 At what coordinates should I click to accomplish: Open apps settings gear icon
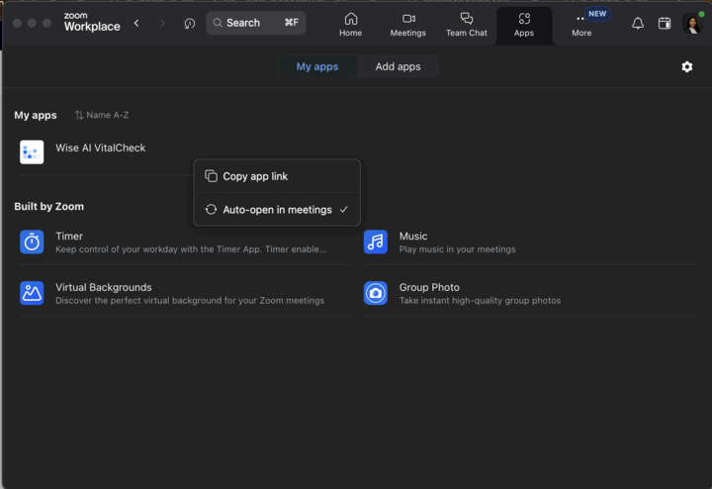pyautogui.click(x=687, y=66)
